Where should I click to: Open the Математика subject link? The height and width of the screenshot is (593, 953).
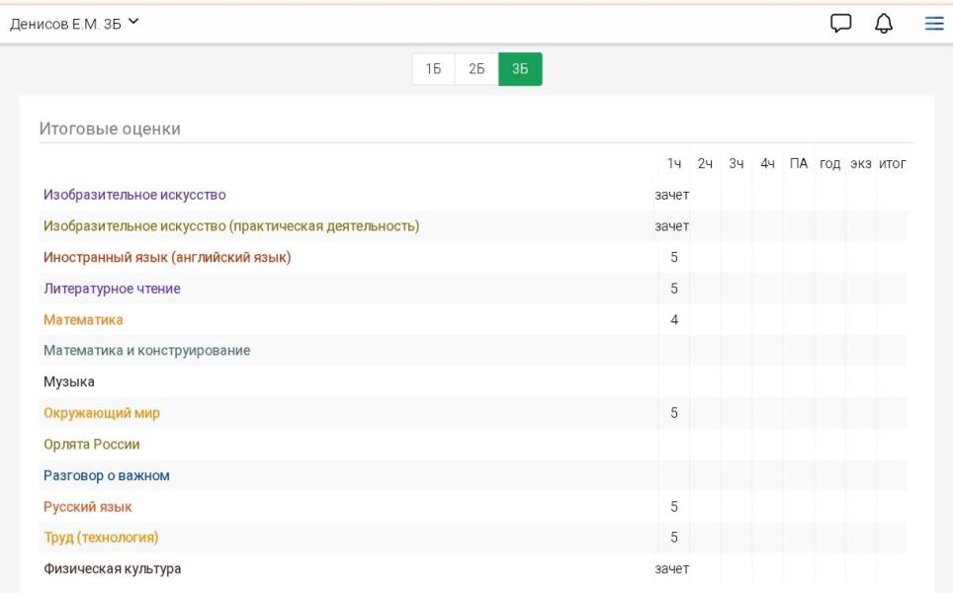pos(83,320)
